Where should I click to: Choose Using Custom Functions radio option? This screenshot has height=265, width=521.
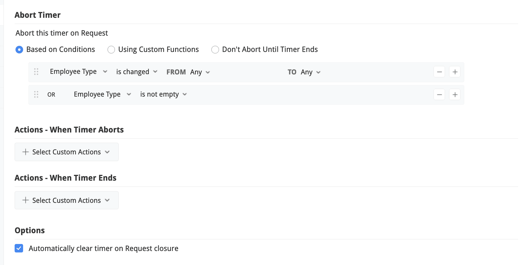point(111,50)
